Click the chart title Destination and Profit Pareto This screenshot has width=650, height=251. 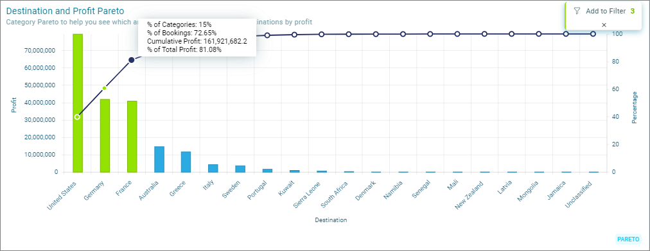[x=65, y=11]
